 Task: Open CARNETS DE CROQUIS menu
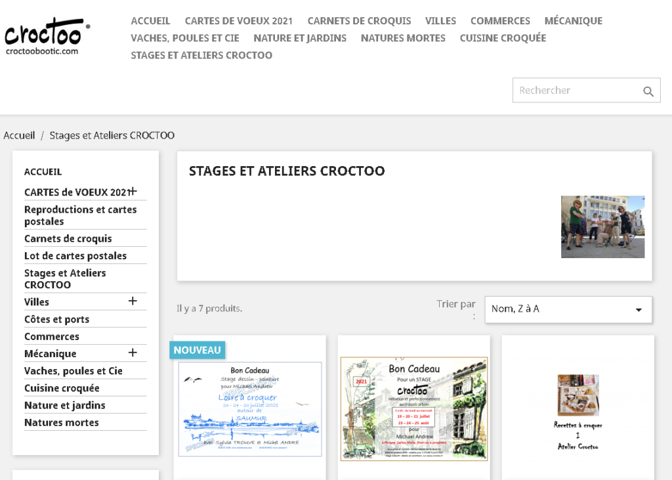tap(359, 20)
